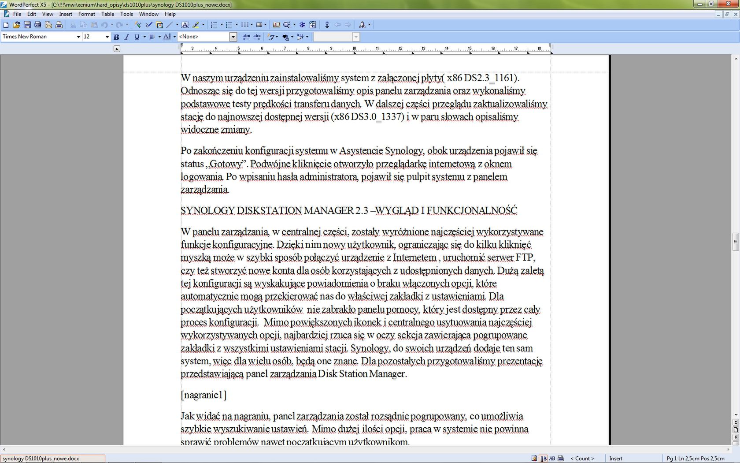Click the Open file folder icon
740x463 pixels.
pyautogui.click(x=16, y=25)
